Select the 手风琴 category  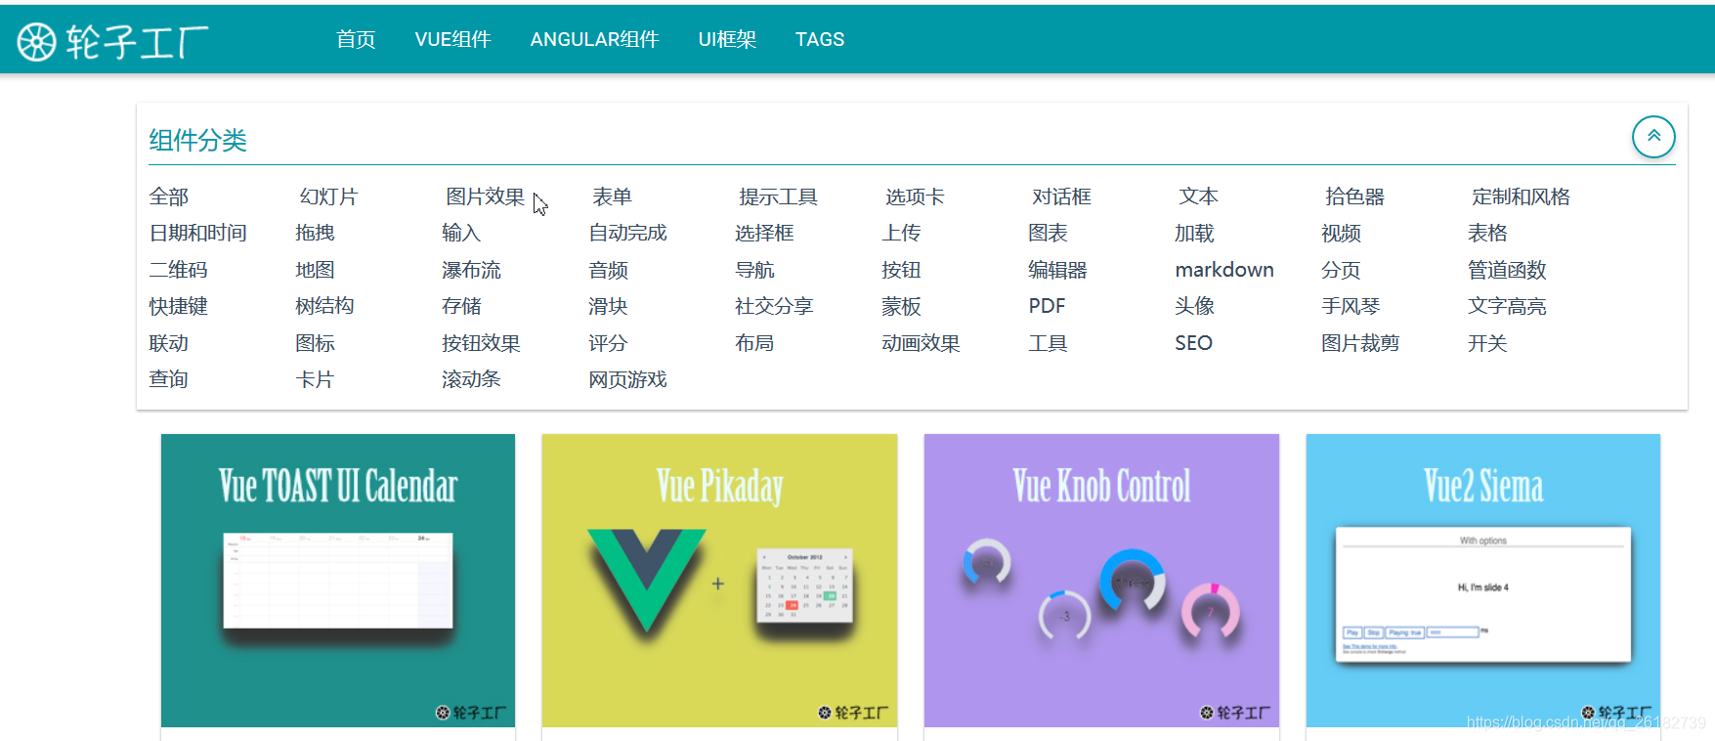[1351, 306]
